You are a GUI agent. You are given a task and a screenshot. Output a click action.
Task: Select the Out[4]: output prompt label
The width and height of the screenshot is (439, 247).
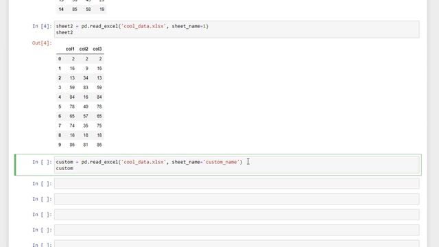42,43
